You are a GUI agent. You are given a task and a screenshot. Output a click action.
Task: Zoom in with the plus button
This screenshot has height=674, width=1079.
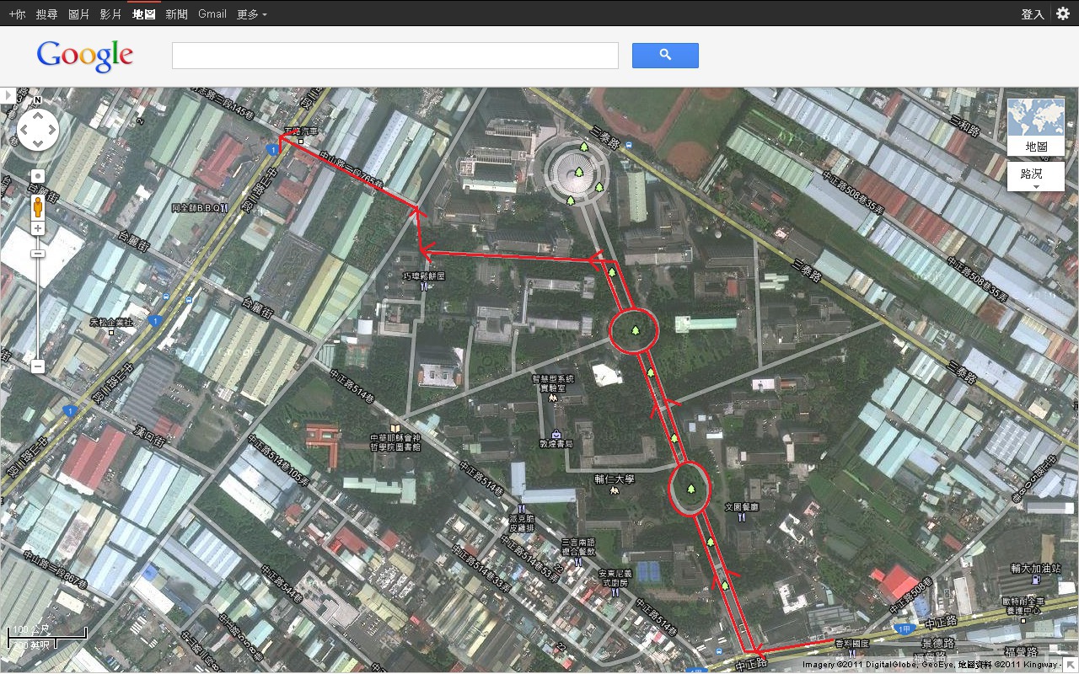click(37, 228)
